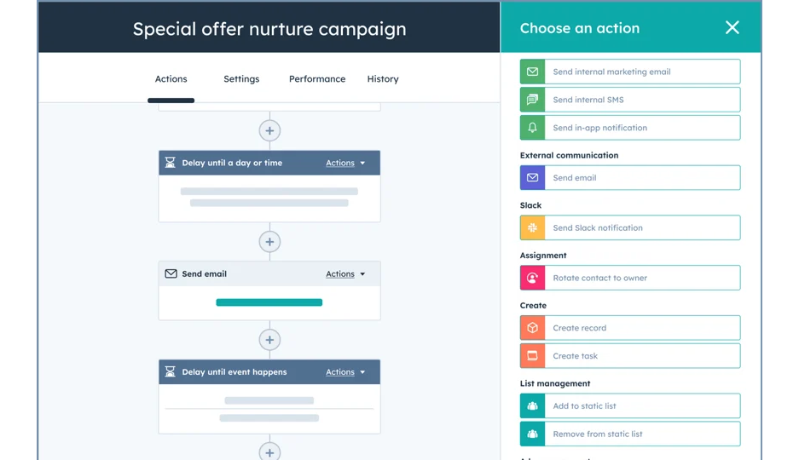Click teal bar inside Send email step
Viewport: 799px width, 460px height.
pyautogui.click(x=269, y=302)
